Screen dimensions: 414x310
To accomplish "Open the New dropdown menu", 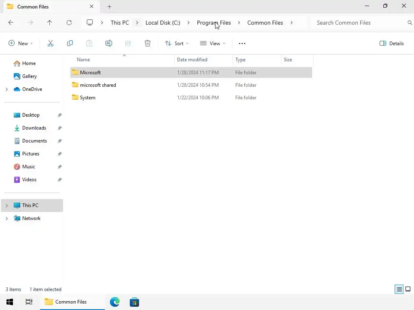I will [x=21, y=44].
